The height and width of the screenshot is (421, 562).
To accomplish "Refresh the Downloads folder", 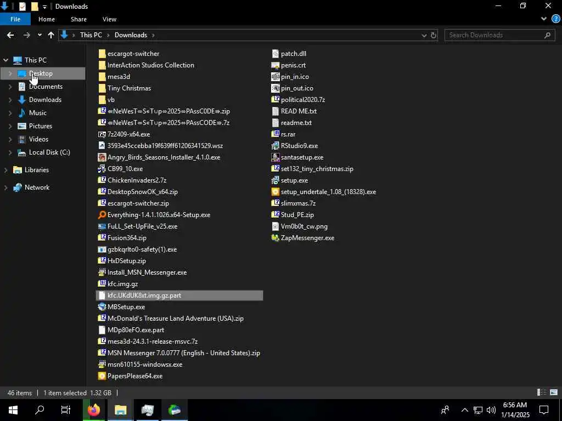I will tap(434, 35).
